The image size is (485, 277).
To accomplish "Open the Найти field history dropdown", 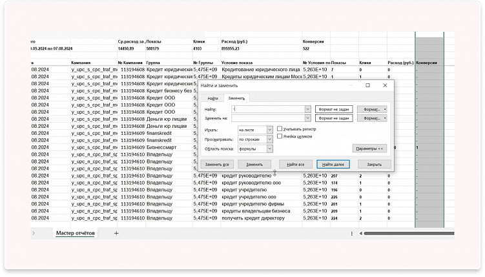I will point(307,109).
